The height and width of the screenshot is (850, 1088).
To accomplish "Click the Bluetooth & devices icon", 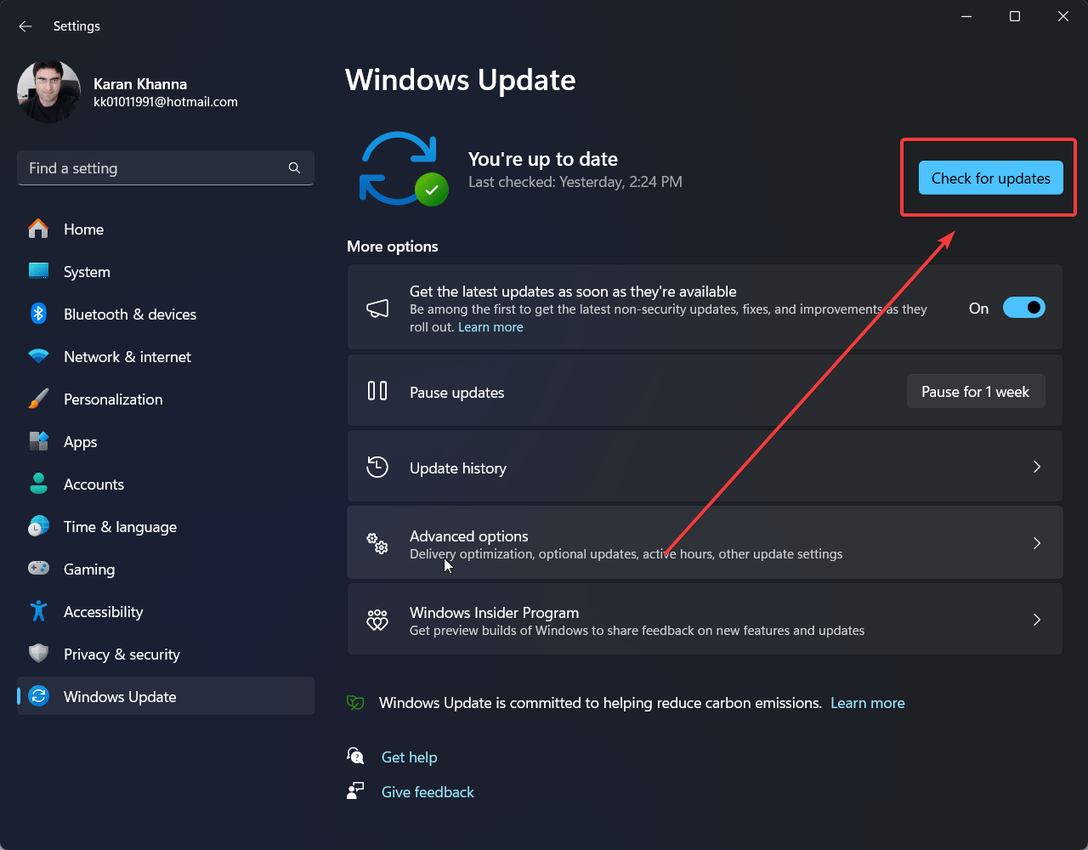I will 38,314.
